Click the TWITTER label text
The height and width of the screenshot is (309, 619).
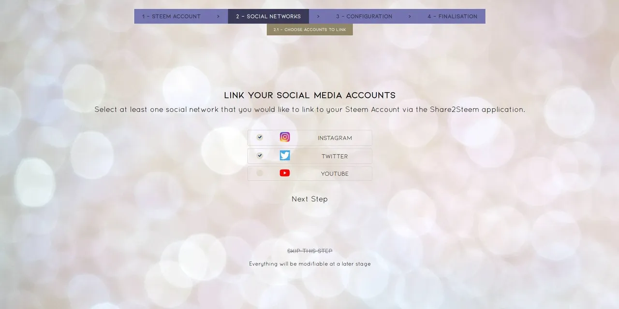click(x=335, y=156)
